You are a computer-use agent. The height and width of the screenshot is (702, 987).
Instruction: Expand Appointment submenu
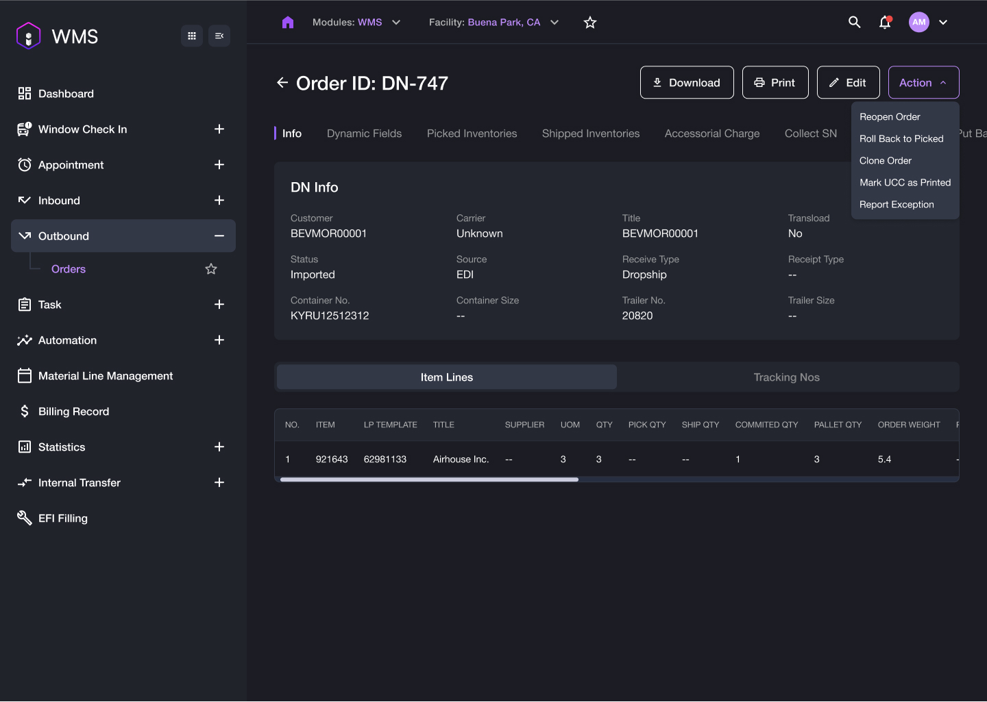[219, 164]
